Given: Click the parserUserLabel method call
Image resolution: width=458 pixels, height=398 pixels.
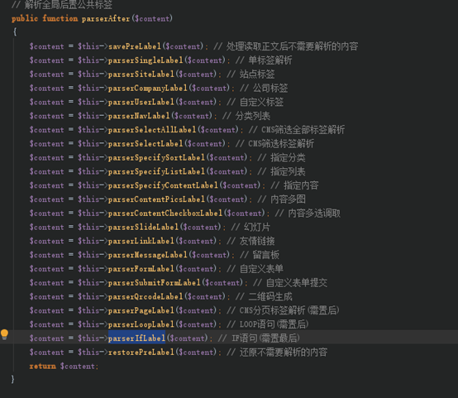Looking at the screenshot, I should coord(141,102).
